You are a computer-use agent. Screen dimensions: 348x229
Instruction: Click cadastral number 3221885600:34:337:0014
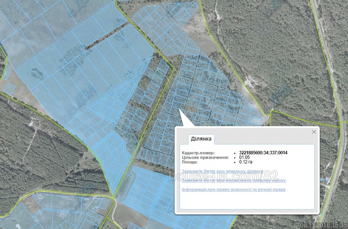(263, 153)
